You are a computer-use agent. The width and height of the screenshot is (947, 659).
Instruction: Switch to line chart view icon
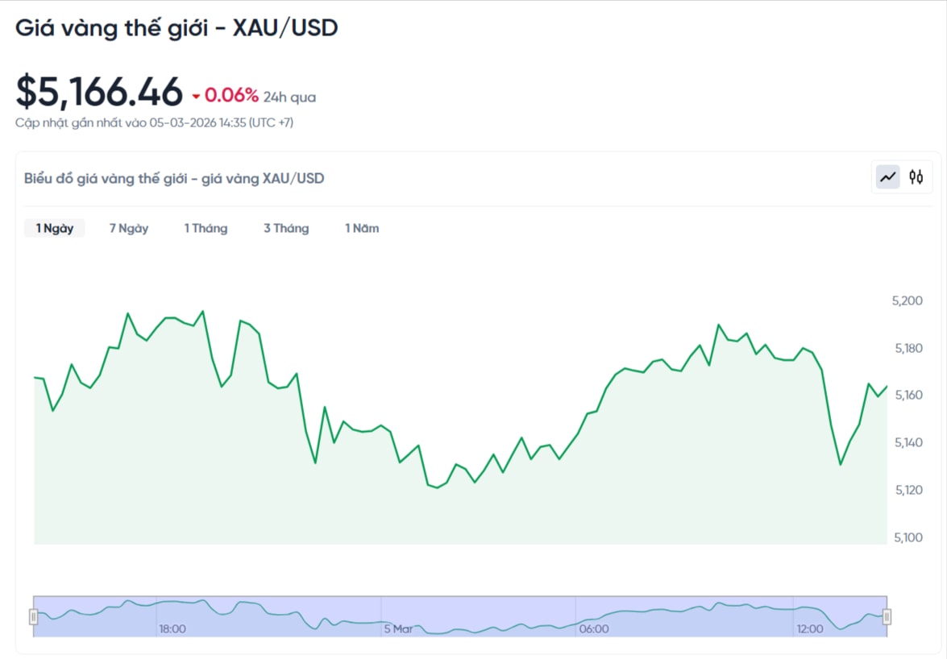tap(888, 177)
